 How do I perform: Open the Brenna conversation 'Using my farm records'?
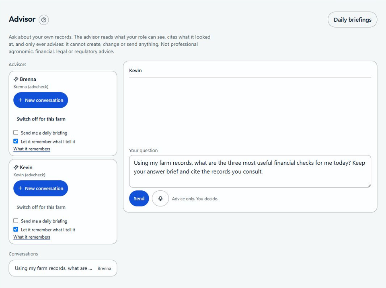click(x=63, y=268)
